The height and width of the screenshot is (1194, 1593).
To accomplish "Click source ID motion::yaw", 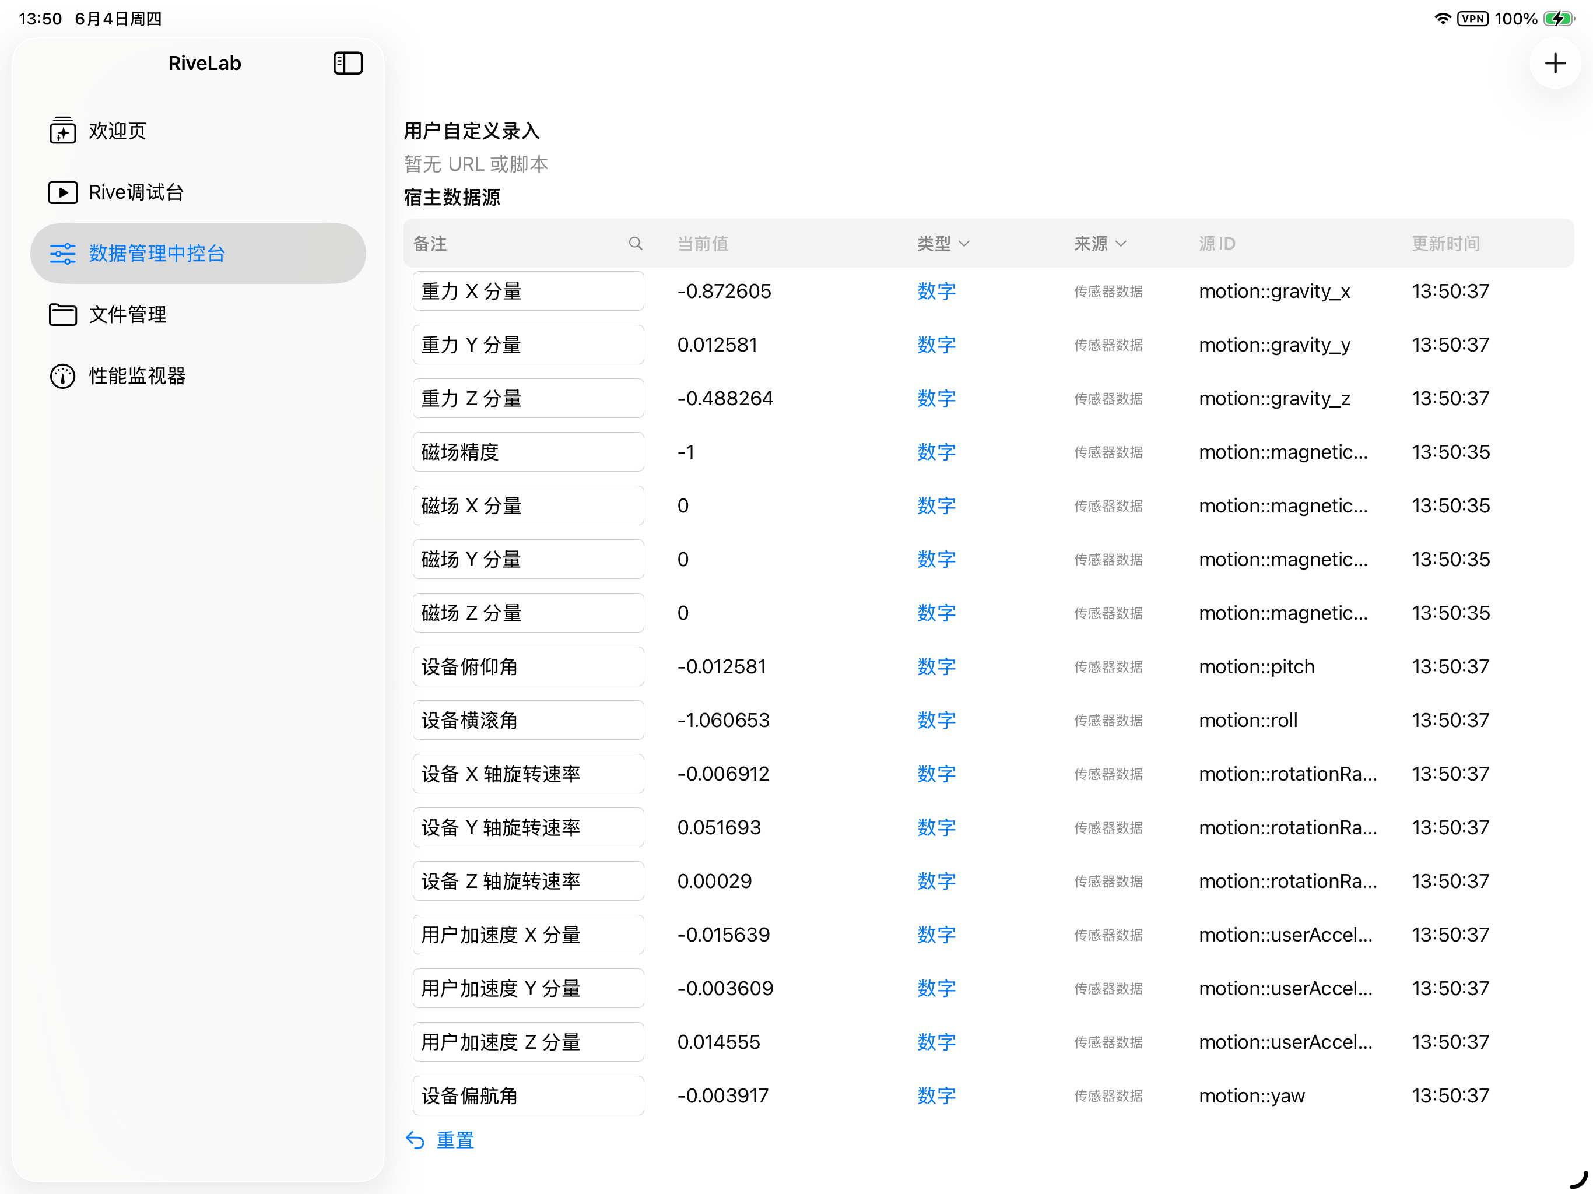I will 1252,1096.
